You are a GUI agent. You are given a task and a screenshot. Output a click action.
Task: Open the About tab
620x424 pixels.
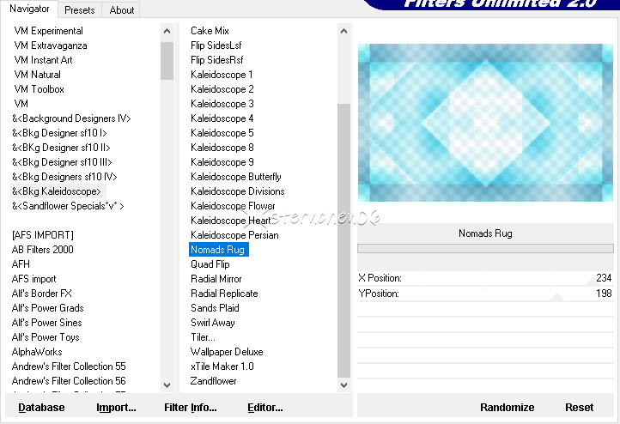(122, 10)
